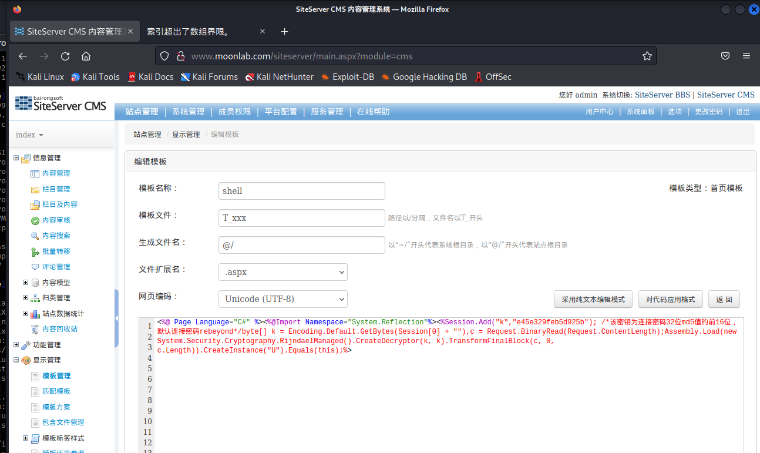The image size is (760, 453).
Task: Click the shield tracking protection icon
Action: click(x=164, y=56)
